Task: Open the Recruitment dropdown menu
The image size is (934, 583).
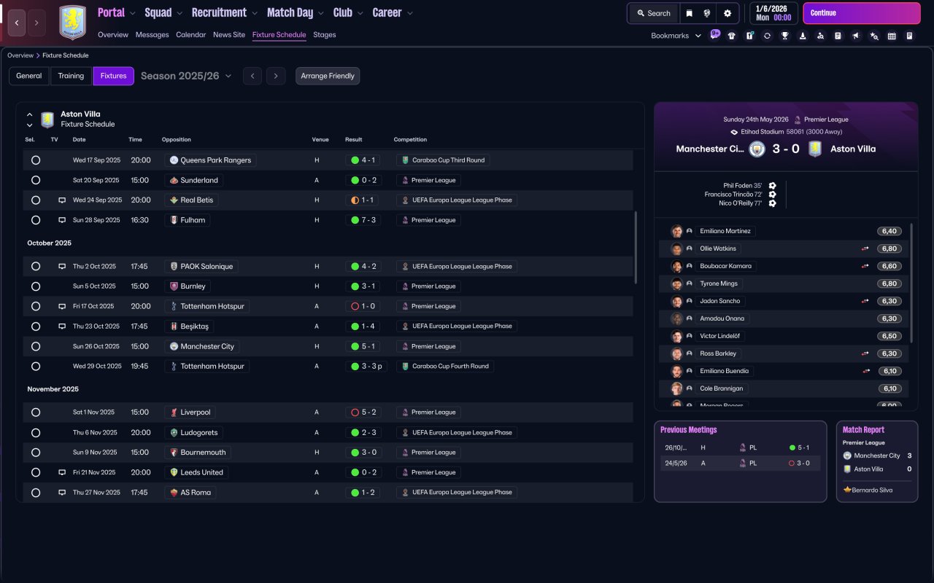Action: pyautogui.click(x=225, y=12)
